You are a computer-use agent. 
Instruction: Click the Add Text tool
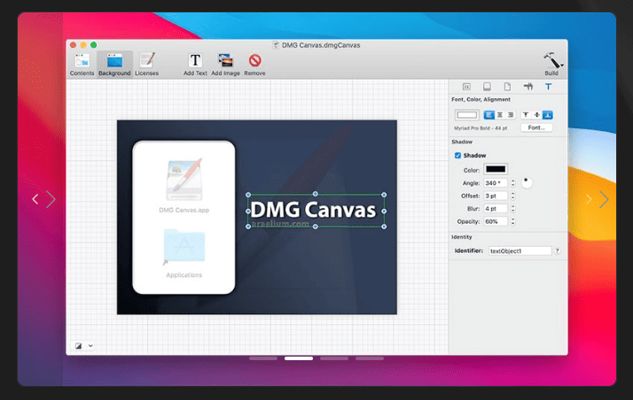coord(195,65)
